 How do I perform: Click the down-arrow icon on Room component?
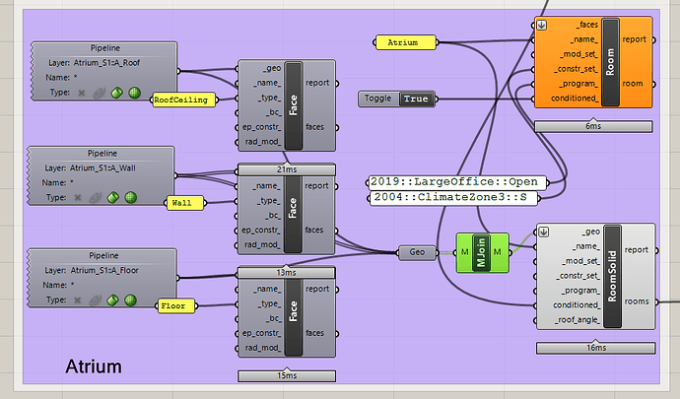(x=541, y=26)
